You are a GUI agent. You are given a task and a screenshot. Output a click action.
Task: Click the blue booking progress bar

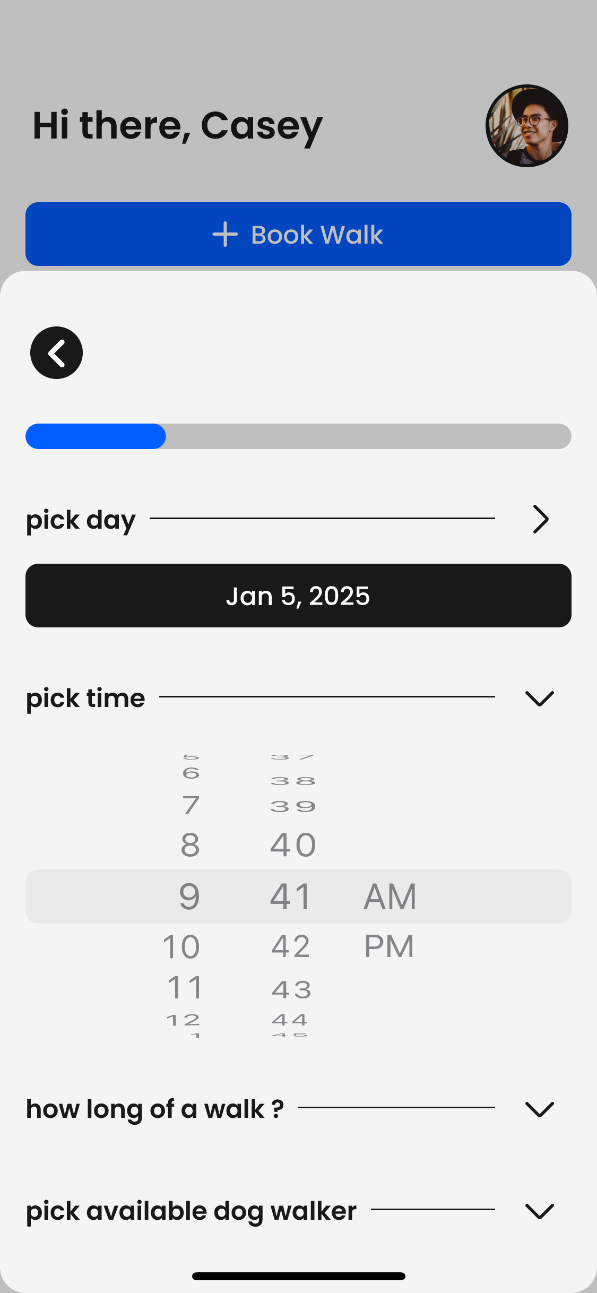pos(96,436)
